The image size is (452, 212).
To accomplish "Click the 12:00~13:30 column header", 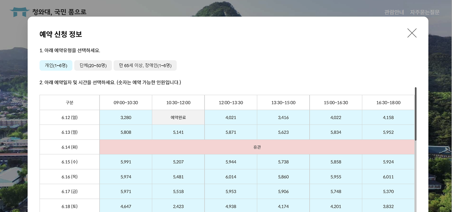I will point(231,102).
